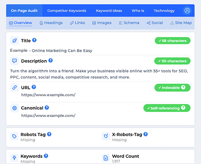The width and height of the screenshot is (201, 164).
Task: Open the Social sub-tab
Action: [x=155, y=23]
